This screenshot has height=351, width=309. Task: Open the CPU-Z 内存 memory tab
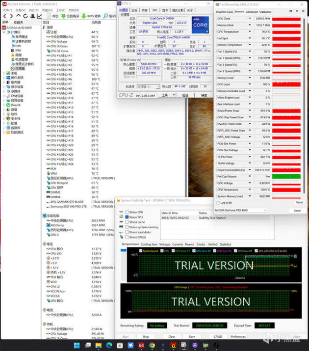pyautogui.click(x=145, y=10)
